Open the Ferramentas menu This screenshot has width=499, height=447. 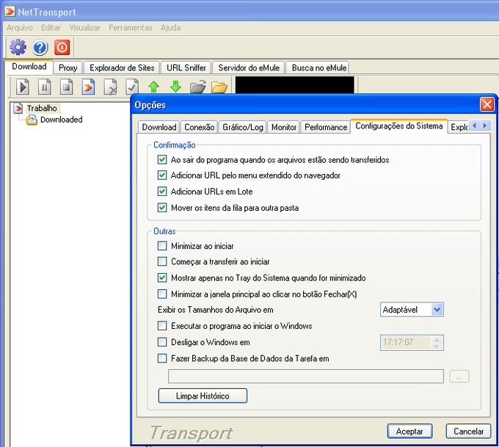(131, 28)
